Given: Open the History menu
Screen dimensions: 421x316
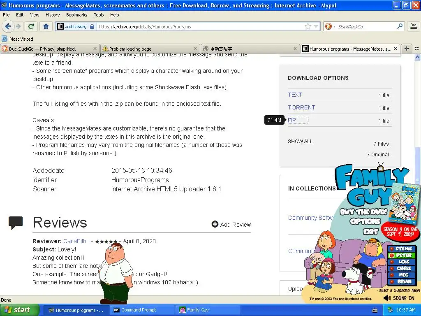Looking at the screenshot, I should point(52,15).
